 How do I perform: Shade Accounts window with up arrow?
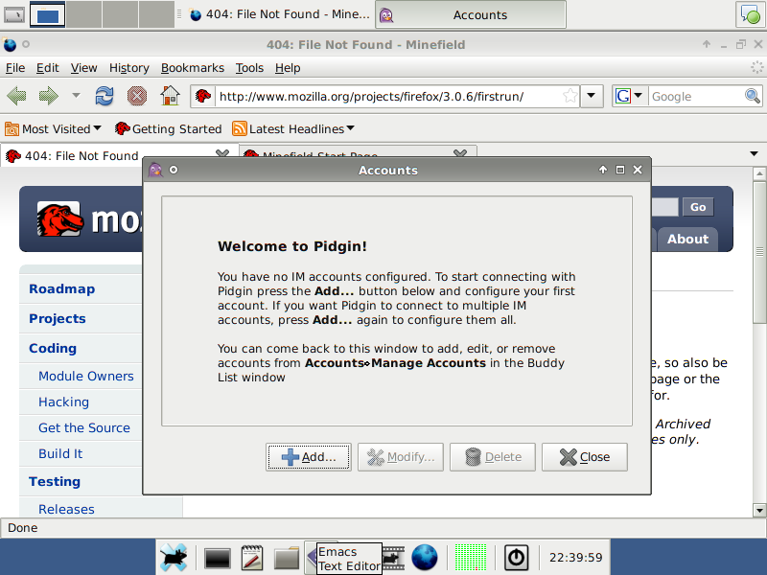pyautogui.click(x=603, y=170)
